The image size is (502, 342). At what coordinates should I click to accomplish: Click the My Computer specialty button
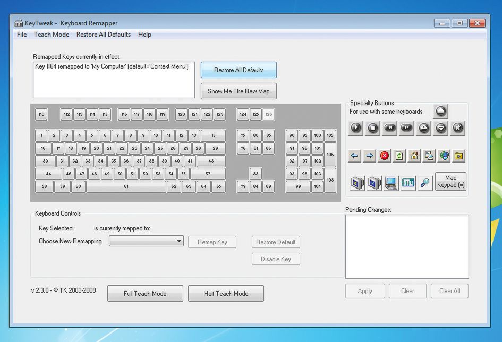click(x=391, y=183)
